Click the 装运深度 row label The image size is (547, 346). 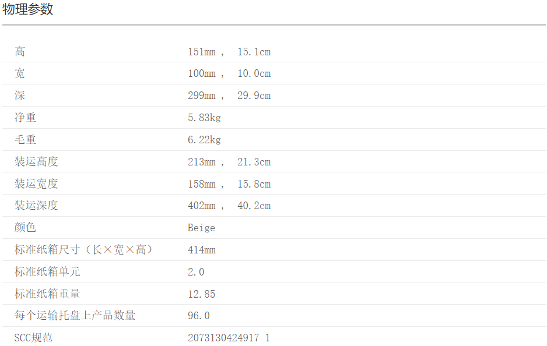(x=36, y=206)
